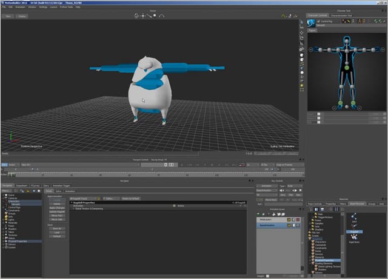The width and height of the screenshot is (388, 279).
Task: Click the dolly camera tool icon
Action: pos(149,16)
